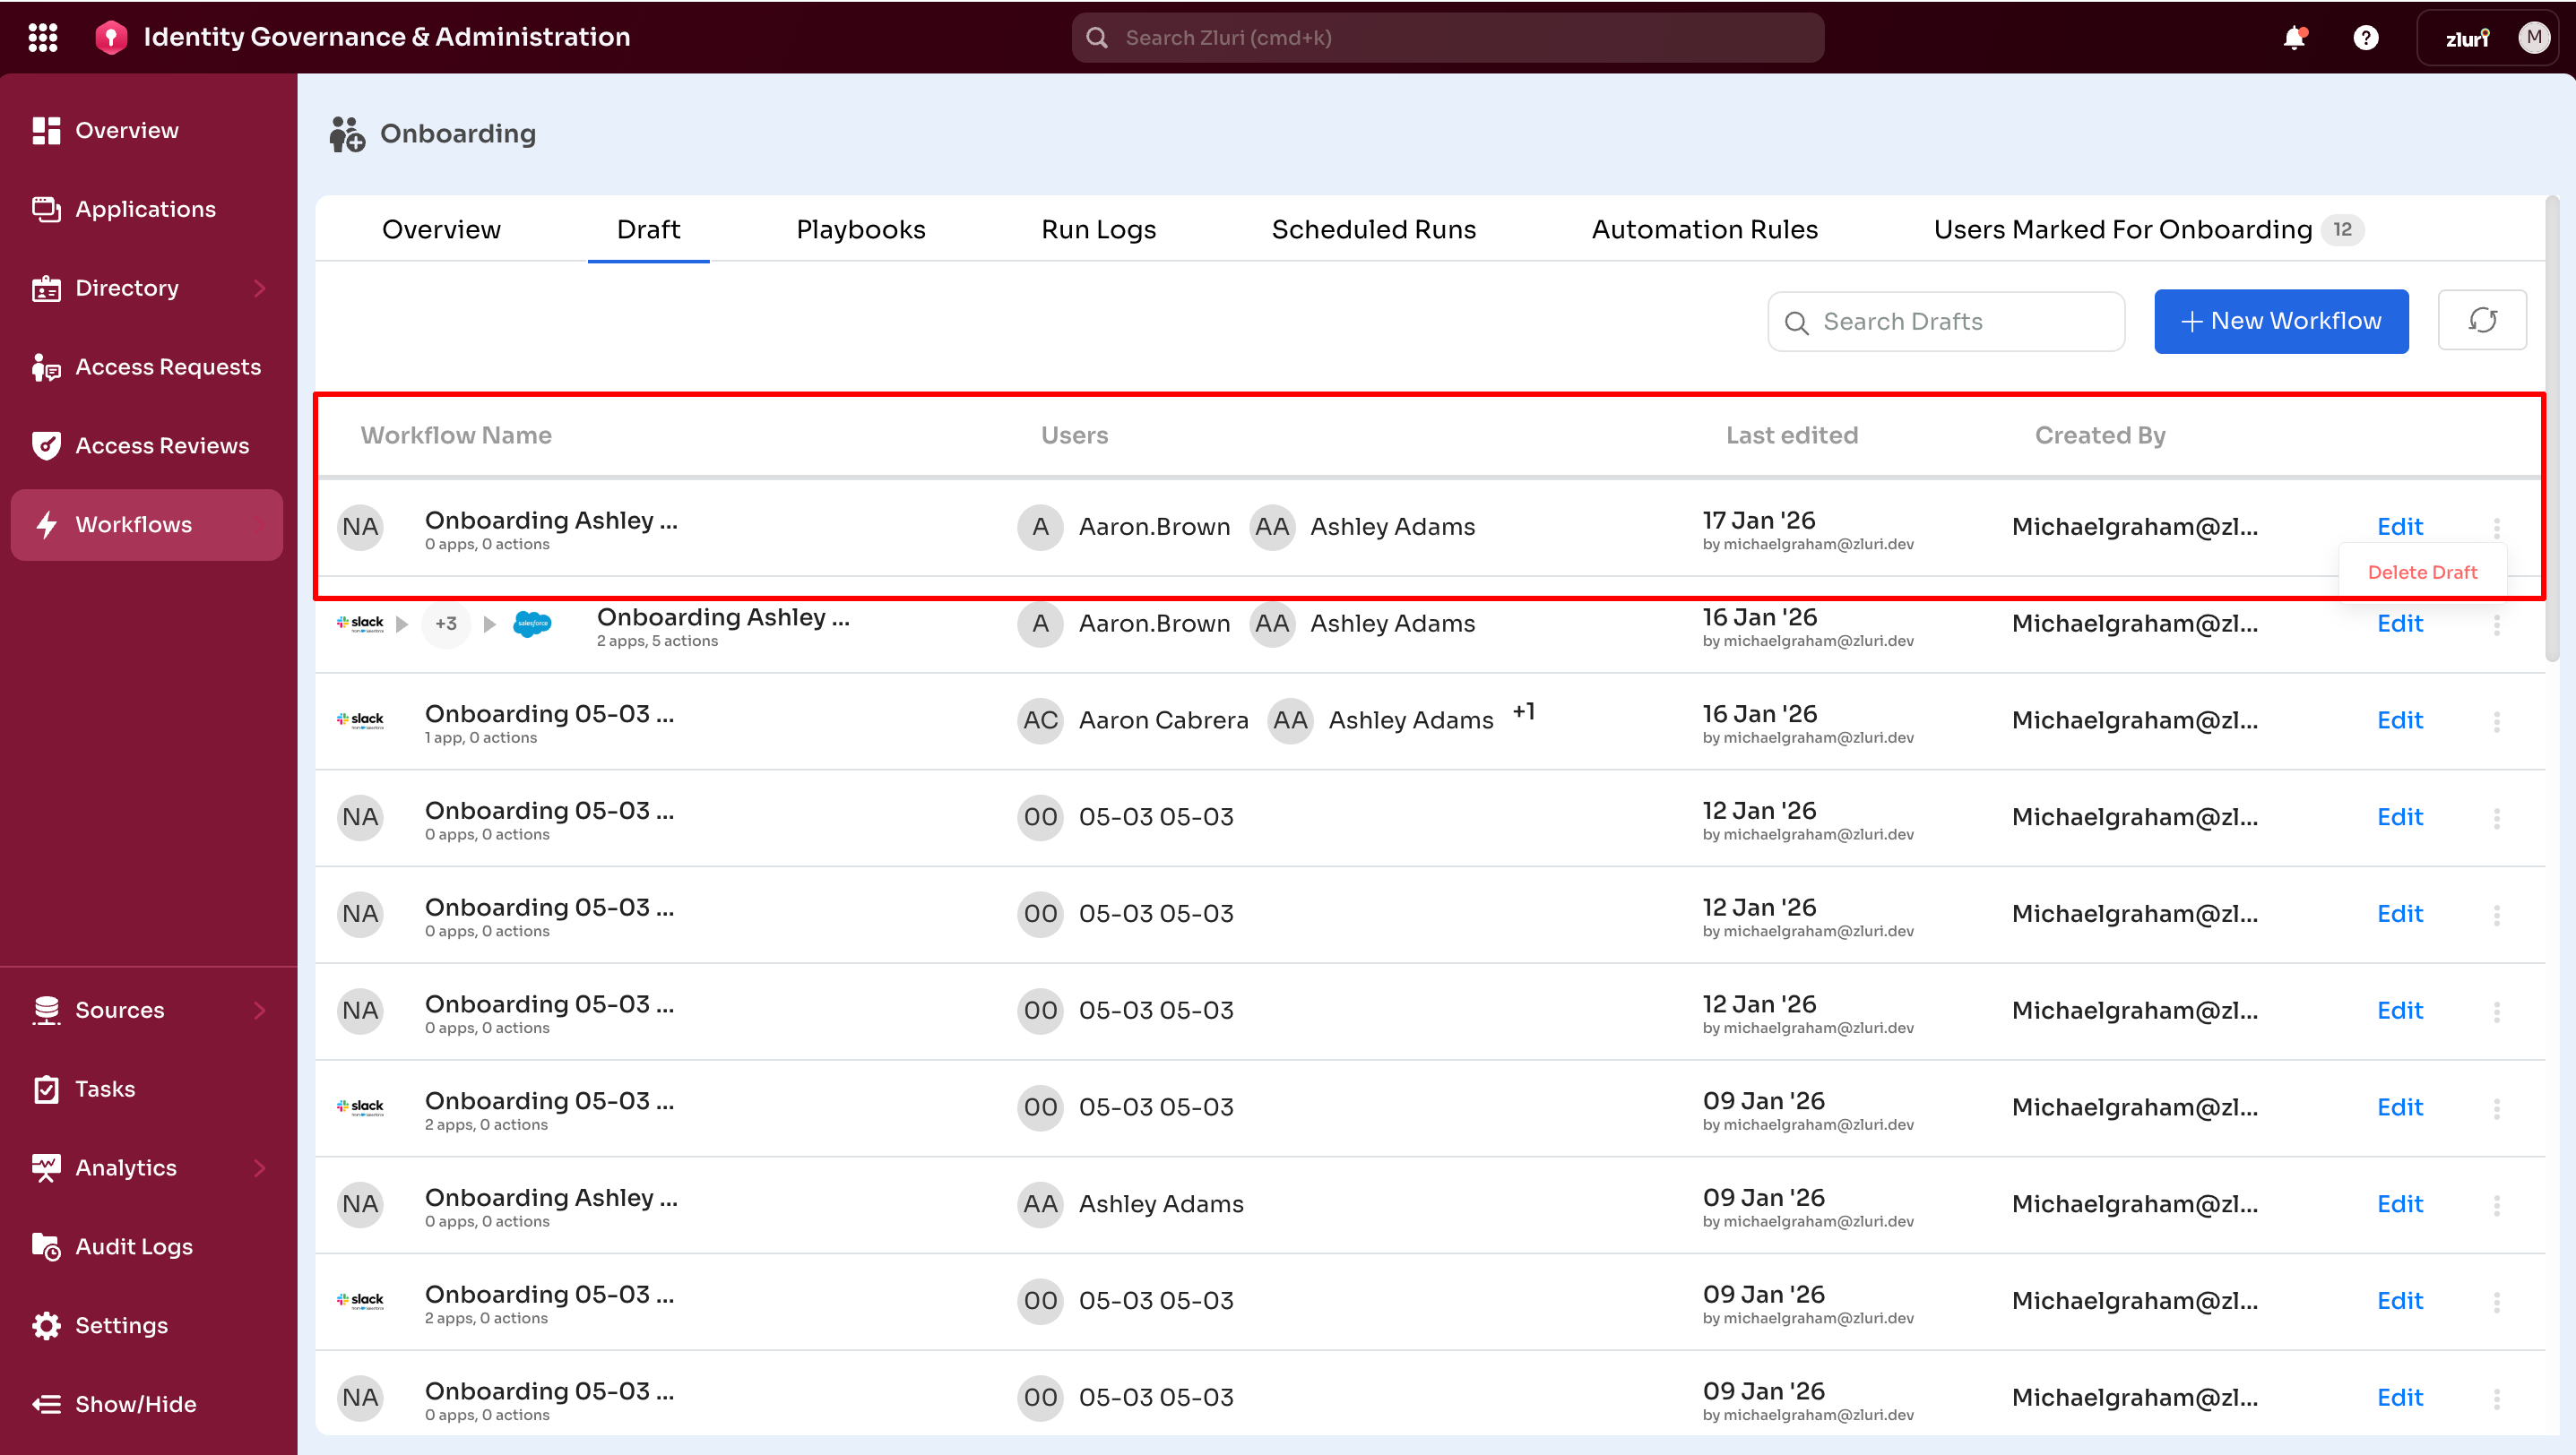Screen dimensions: 2576x1455
Task: Open three-dot menu for 12 Jan draft
Action: tap(2496, 817)
